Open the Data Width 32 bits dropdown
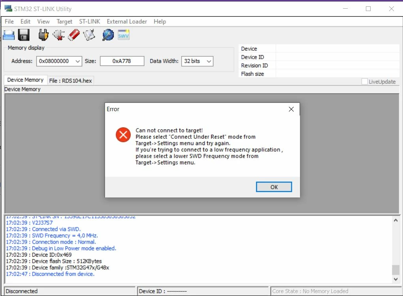This screenshot has height=296, width=403. (197, 61)
